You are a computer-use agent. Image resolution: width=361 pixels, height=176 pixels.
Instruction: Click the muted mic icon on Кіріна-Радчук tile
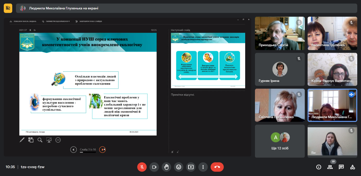(x=351, y=58)
